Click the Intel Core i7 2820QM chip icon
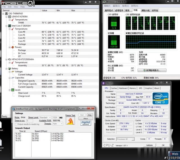The image size is (180, 160). point(10,26)
